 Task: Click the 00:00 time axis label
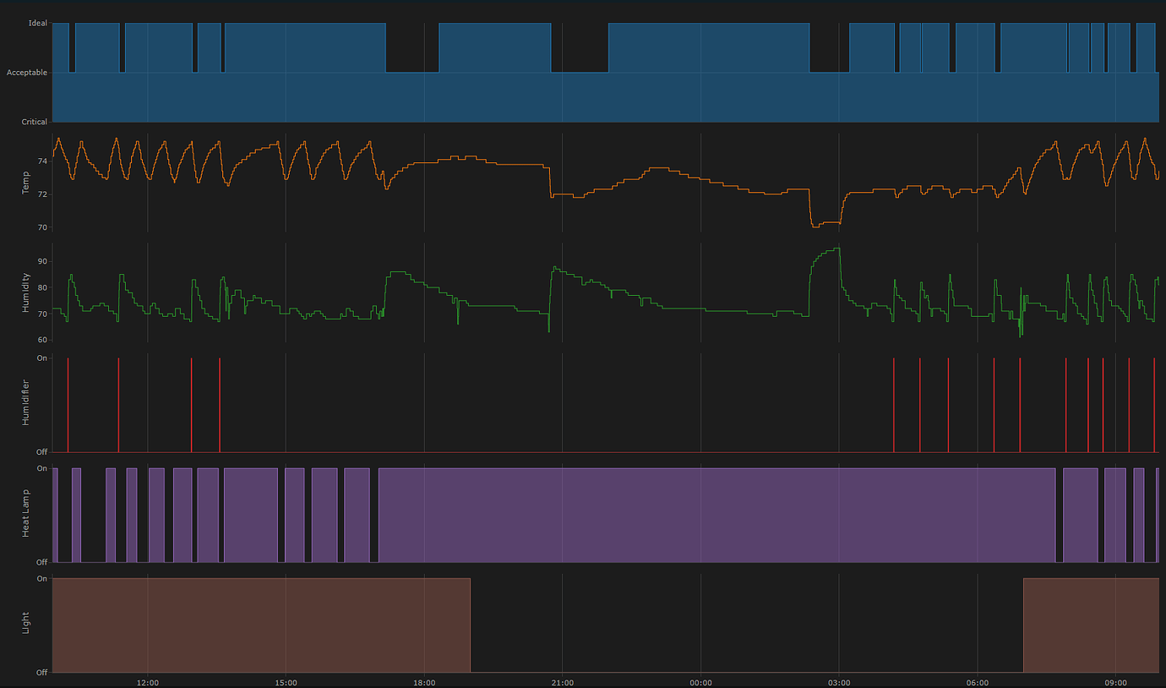click(x=700, y=683)
